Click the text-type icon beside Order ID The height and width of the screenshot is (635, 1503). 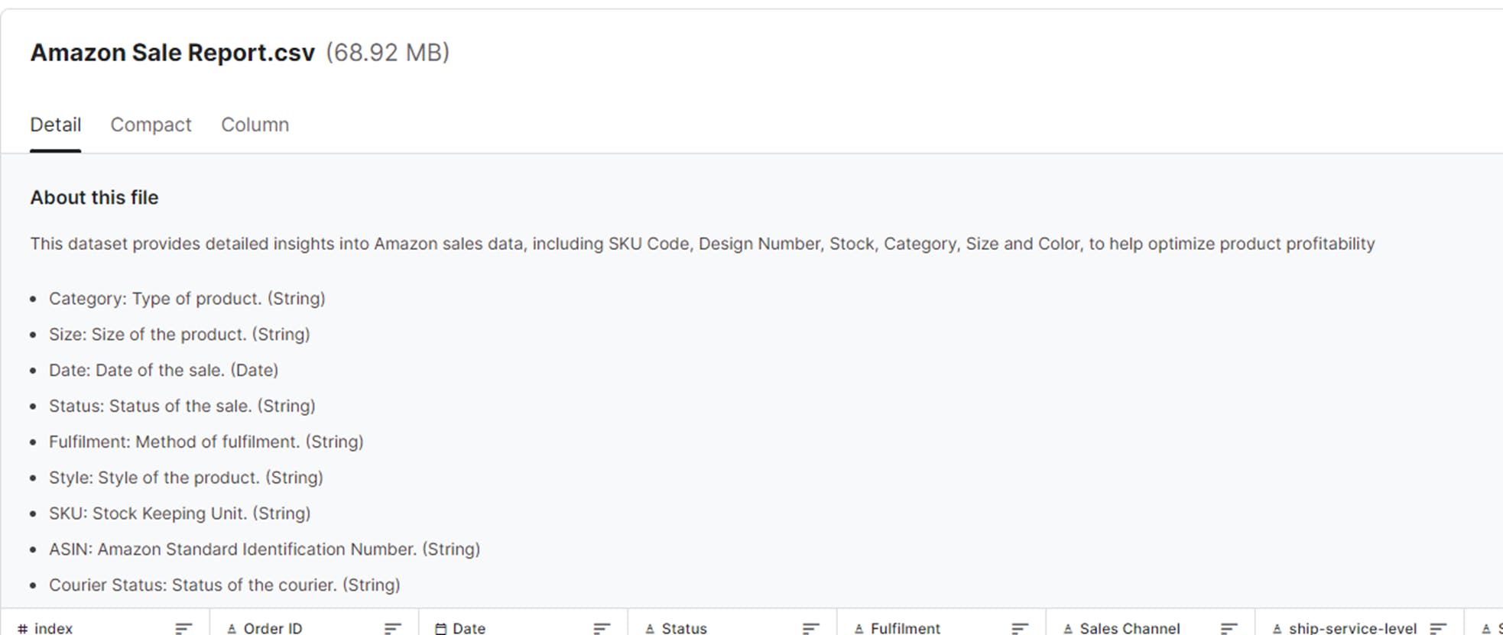pyautogui.click(x=232, y=629)
